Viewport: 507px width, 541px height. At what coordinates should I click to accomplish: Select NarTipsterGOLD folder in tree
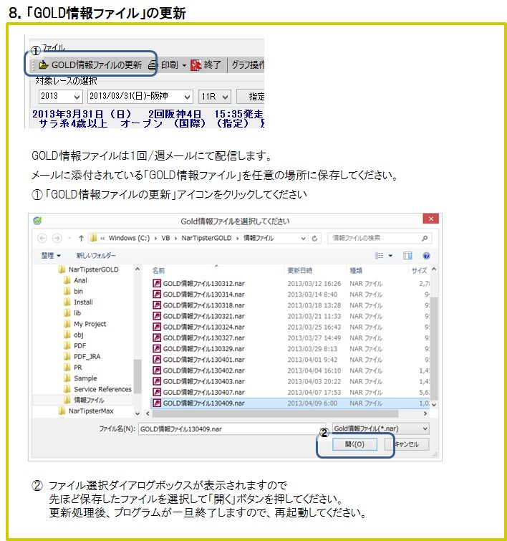pyautogui.click(x=93, y=269)
